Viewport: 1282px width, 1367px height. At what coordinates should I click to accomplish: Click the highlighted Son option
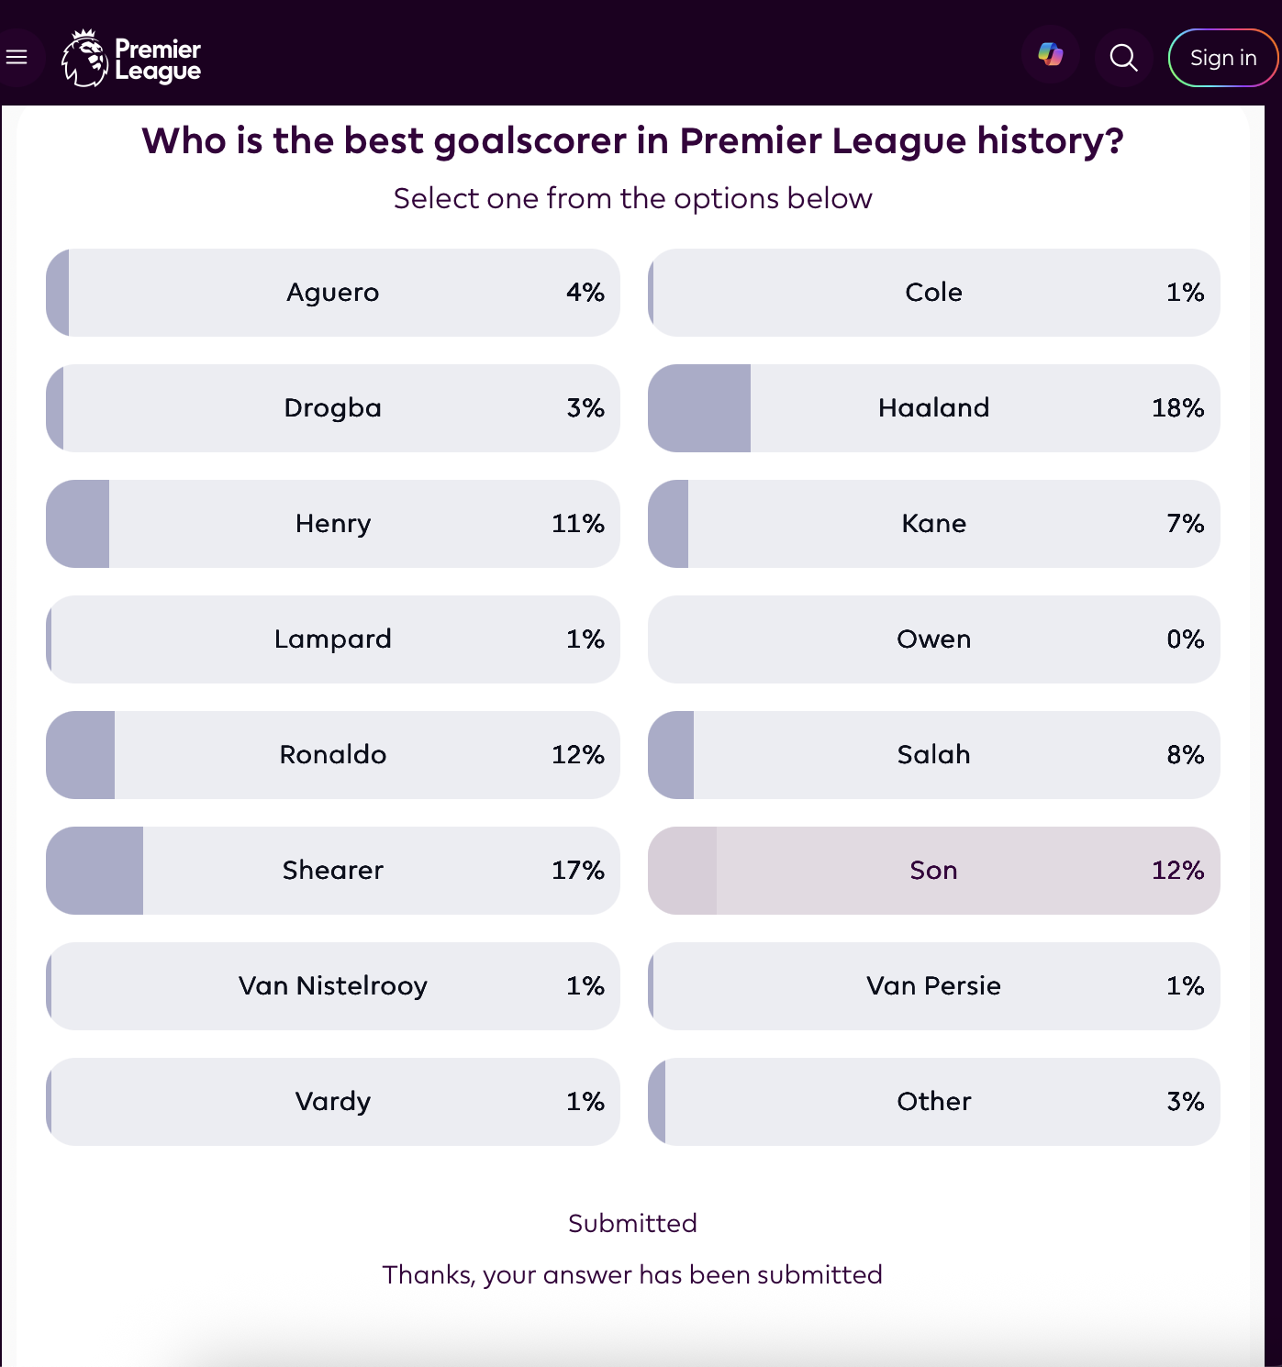point(934,871)
